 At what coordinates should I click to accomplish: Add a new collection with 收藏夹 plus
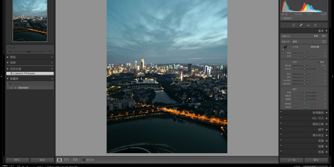52,79
